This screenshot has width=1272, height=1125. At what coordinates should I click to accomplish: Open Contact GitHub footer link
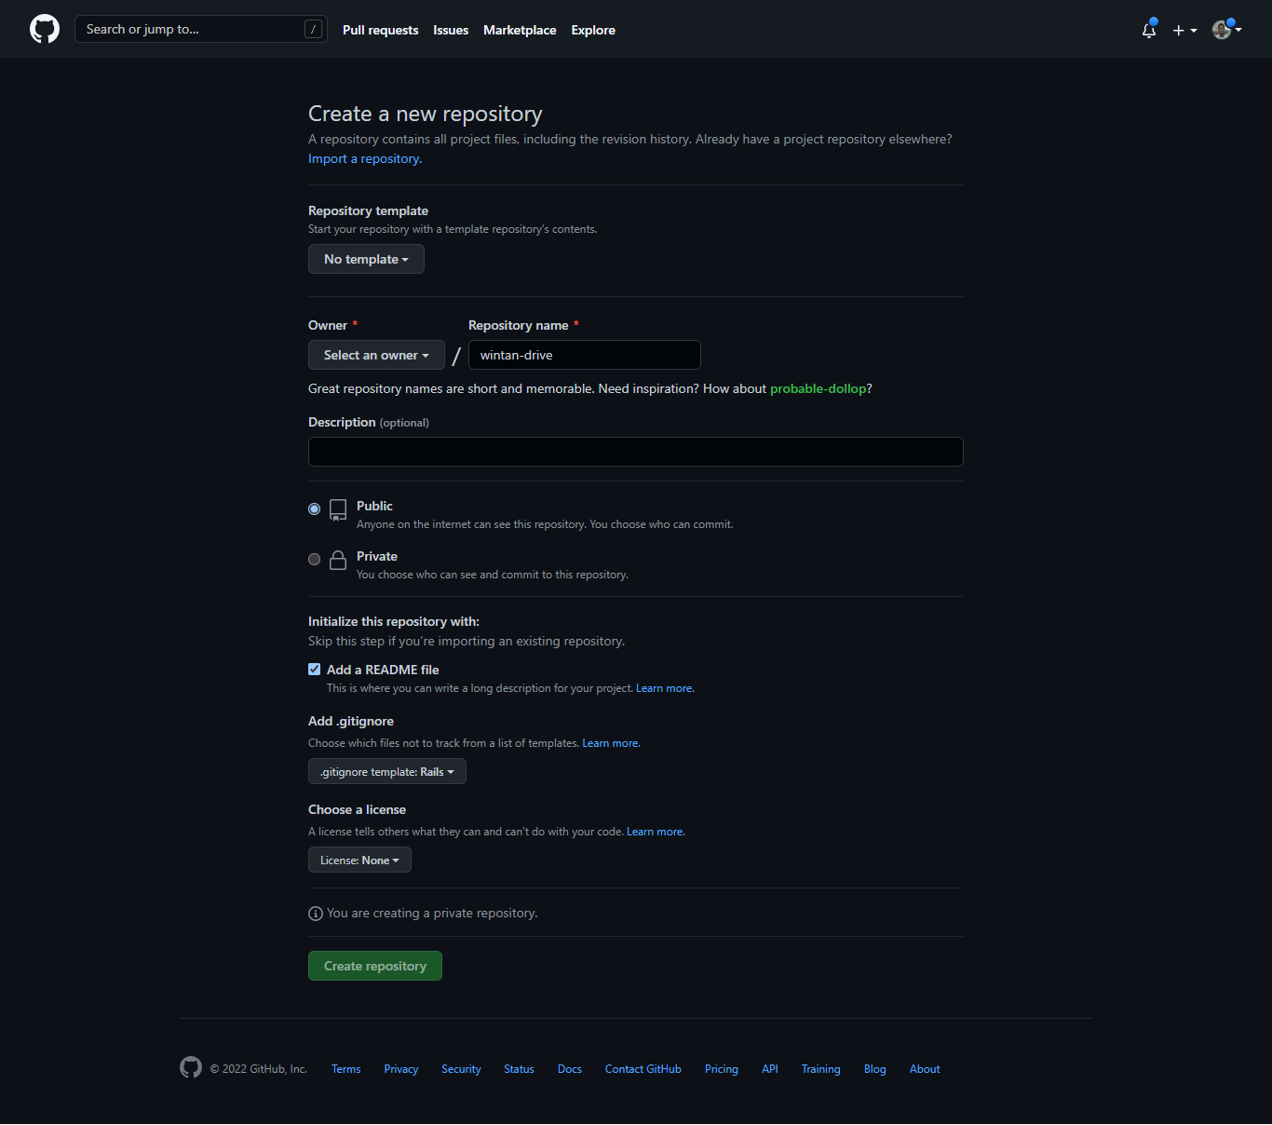coord(643,1069)
